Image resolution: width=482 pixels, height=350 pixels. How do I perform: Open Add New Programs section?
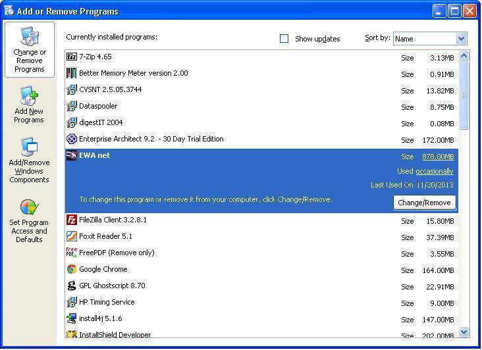pos(29,105)
